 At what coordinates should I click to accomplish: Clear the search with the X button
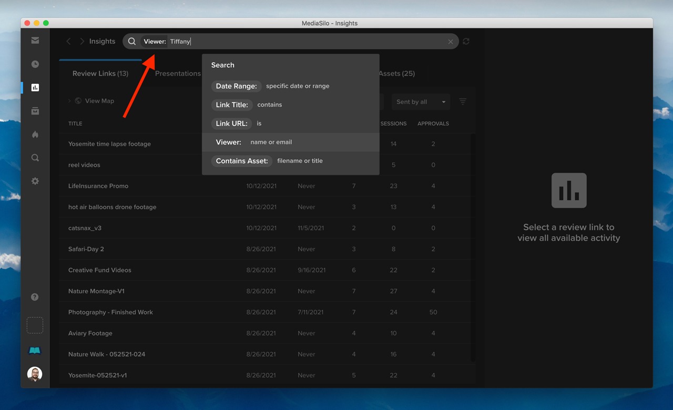pos(451,41)
